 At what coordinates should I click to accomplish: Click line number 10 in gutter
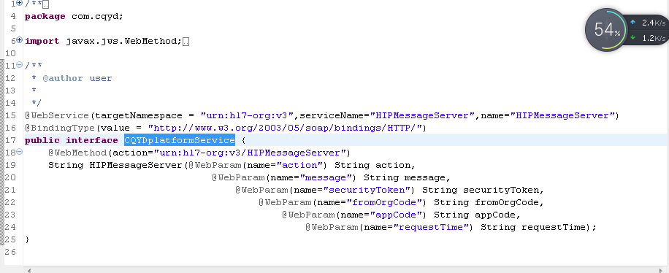tap(11, 53)
